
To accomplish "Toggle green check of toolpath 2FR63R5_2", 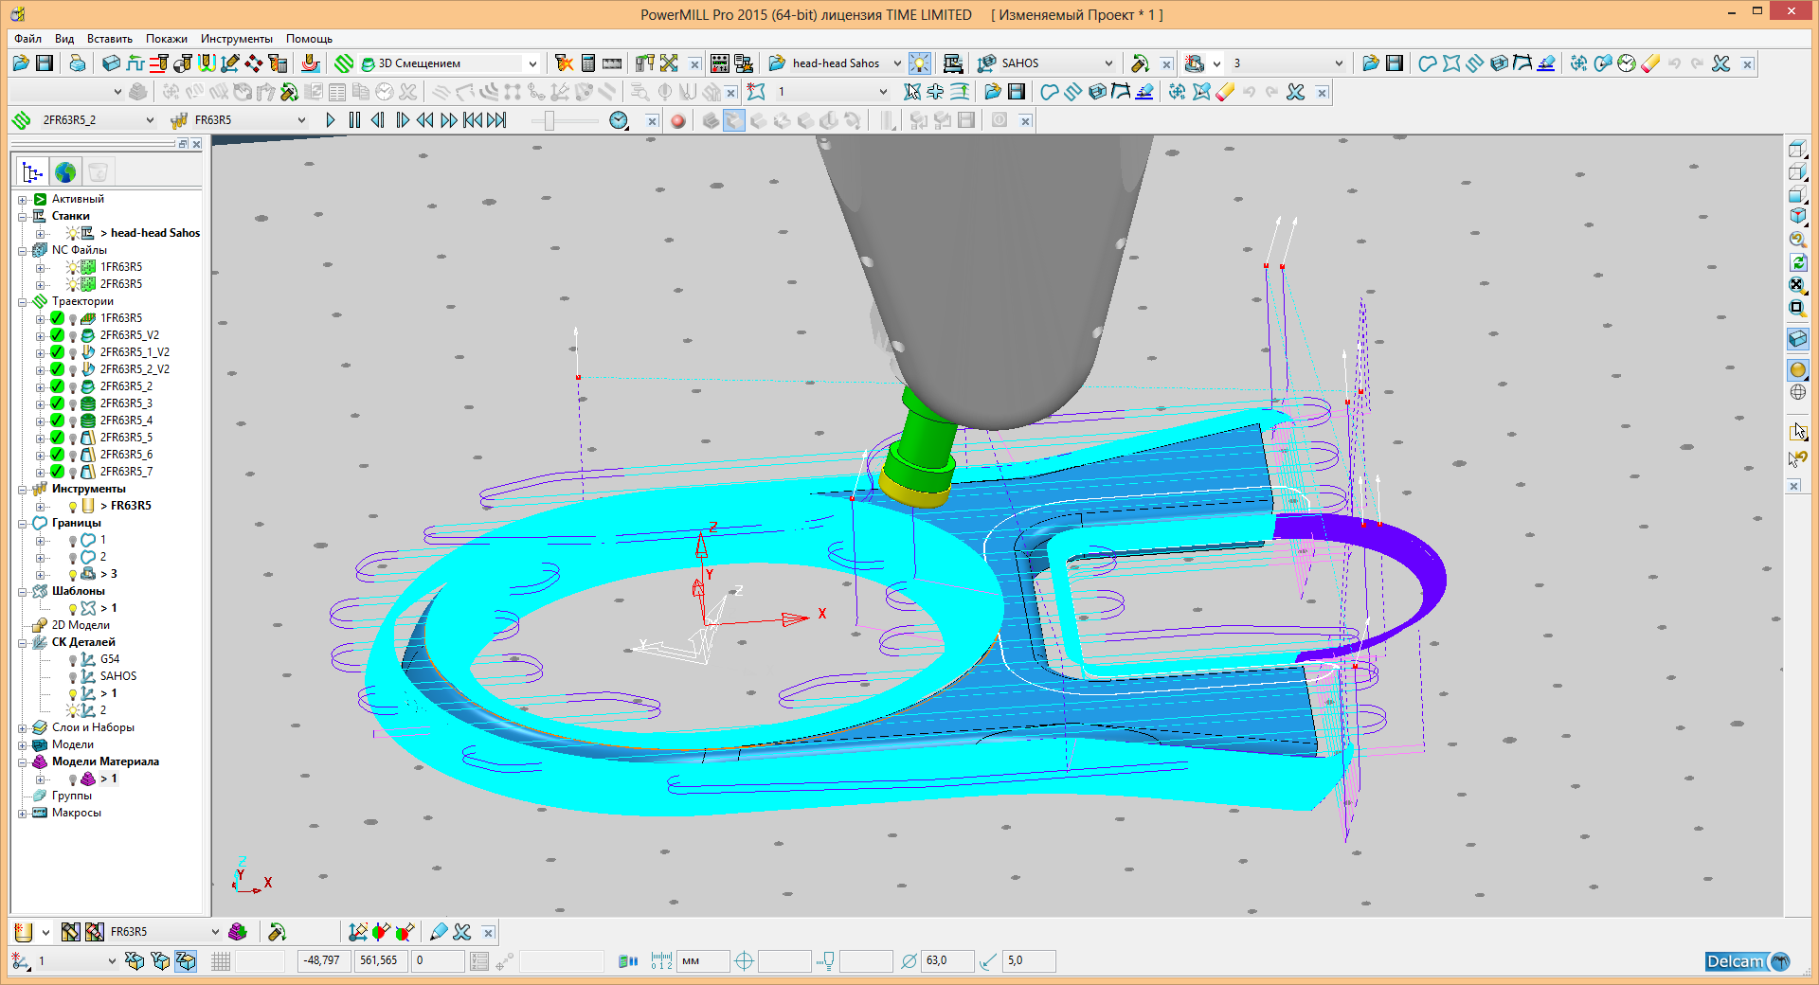I will tap(58, 386).
